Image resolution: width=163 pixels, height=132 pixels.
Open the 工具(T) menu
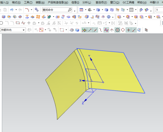[x=28, y=2]
